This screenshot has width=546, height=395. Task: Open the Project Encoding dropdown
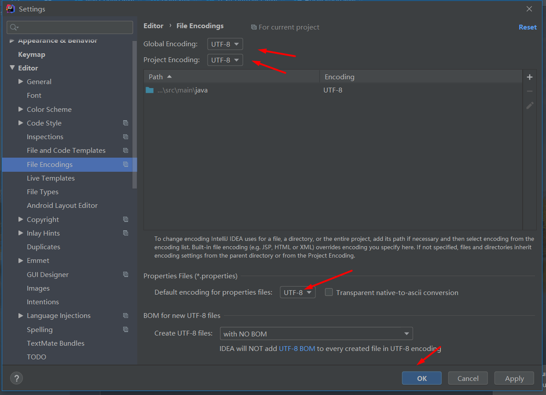pos(225,60)
